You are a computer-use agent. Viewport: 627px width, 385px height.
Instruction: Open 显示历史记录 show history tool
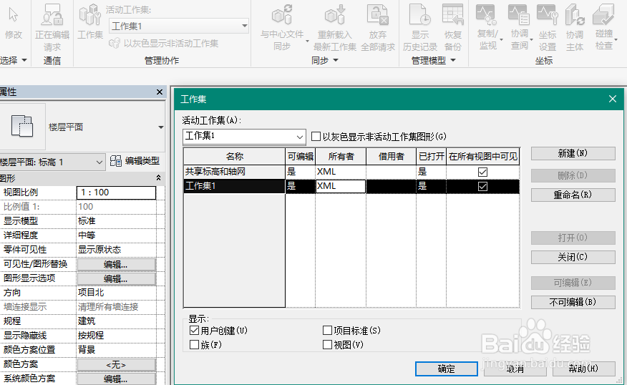click(420, 27)
